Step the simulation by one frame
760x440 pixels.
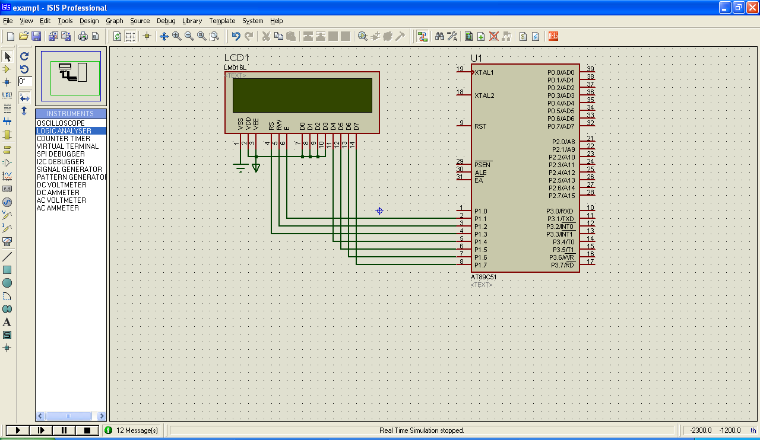tap(41, 430)
